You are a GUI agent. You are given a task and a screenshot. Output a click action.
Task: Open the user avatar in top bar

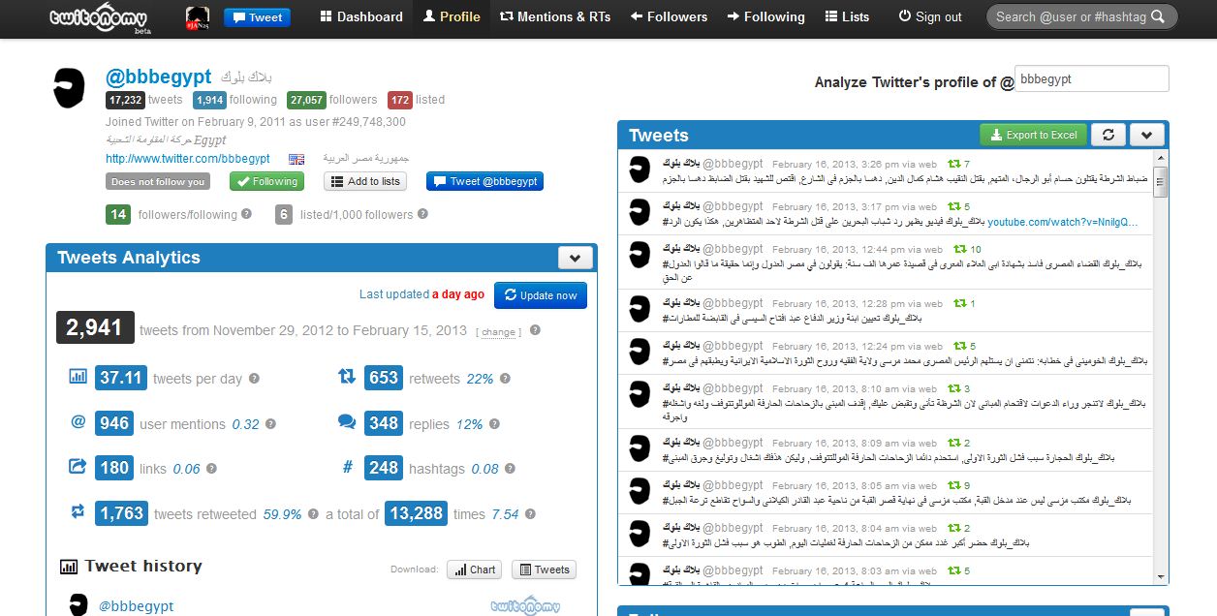click(197, 17)
